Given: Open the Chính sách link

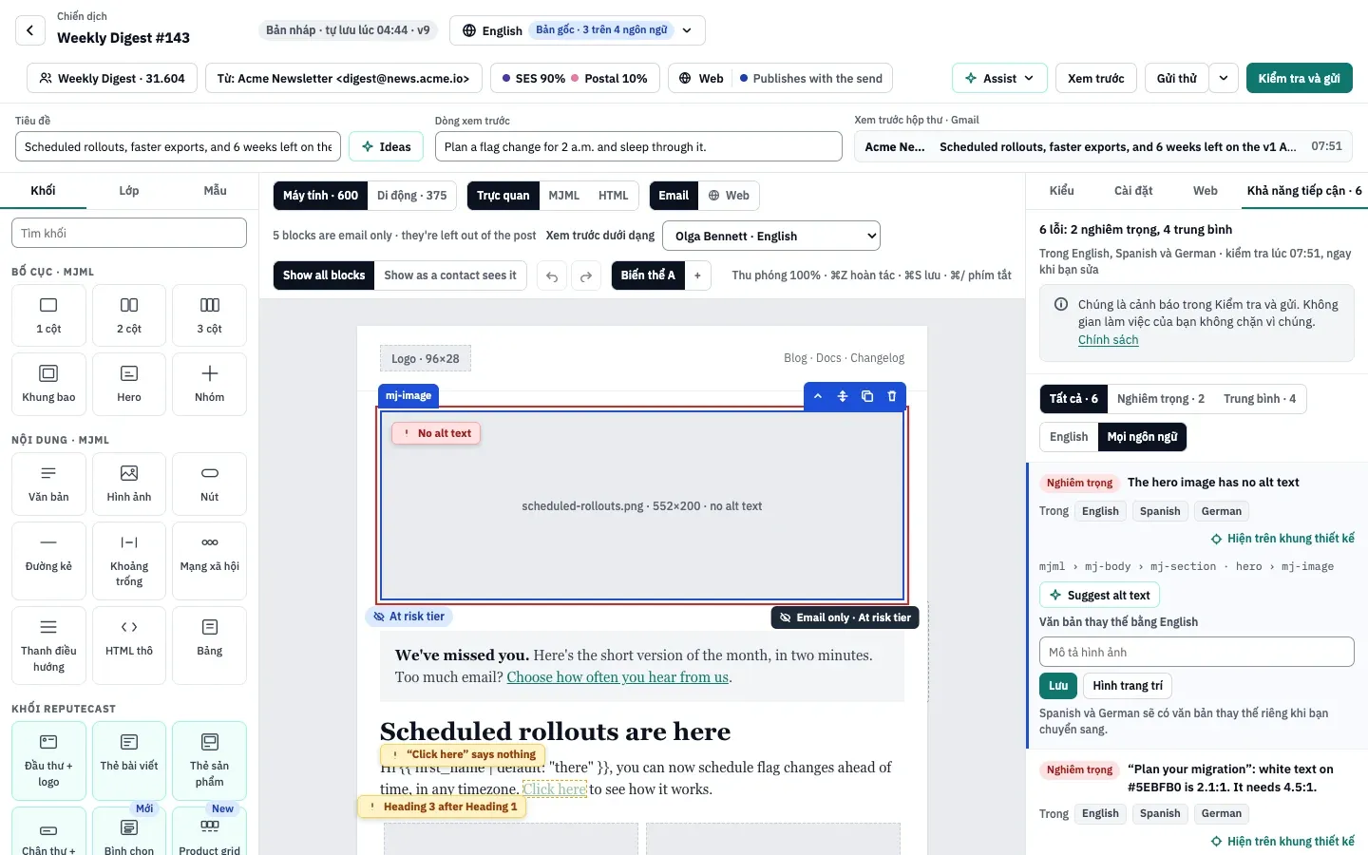Looking at the screenshot, I should coord(1108,340).
